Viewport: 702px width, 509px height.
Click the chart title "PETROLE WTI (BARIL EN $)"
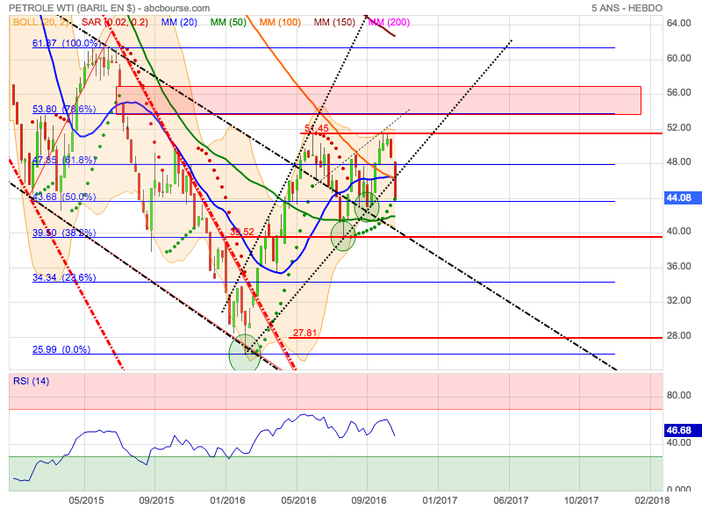tap(72, 8)
